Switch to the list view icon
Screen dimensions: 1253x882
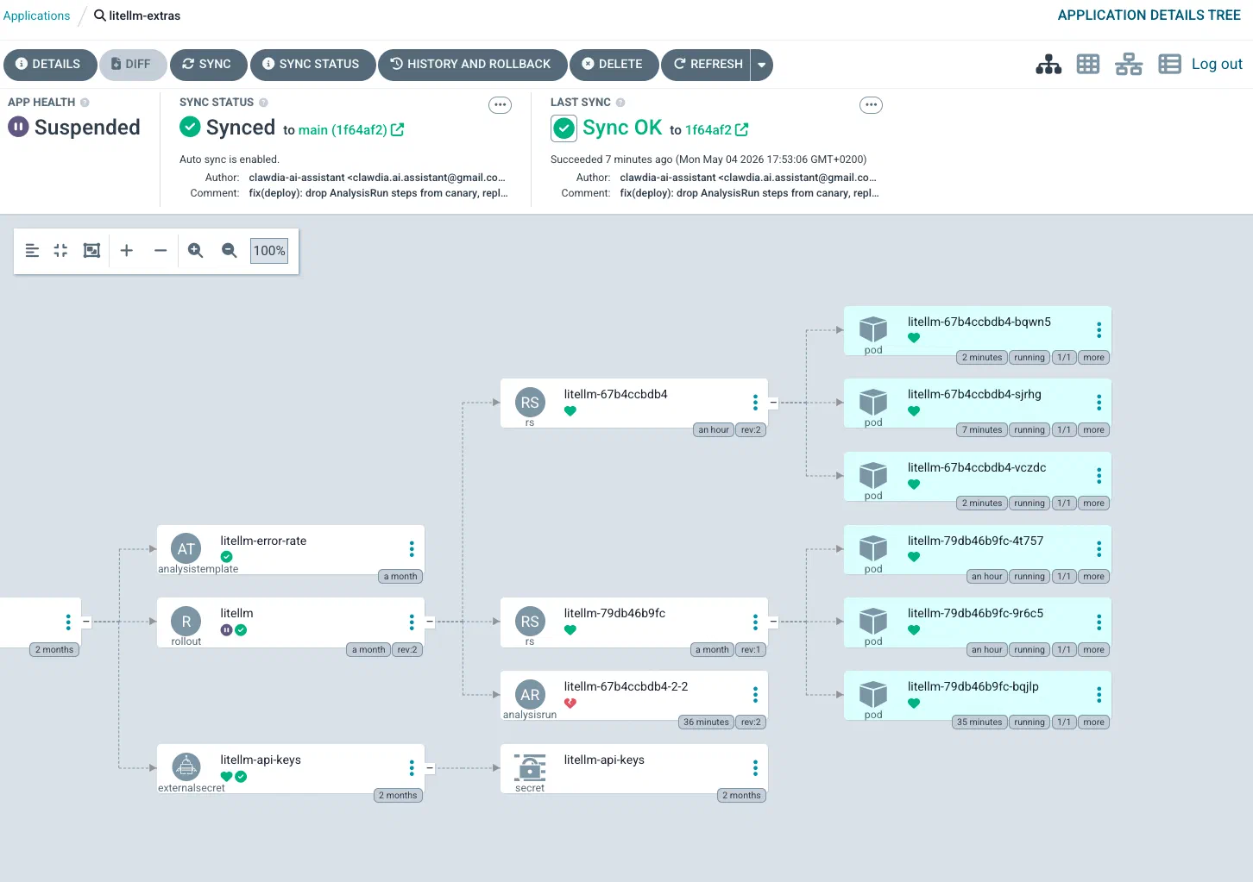pyautogui.click(x=1169, y=65)
